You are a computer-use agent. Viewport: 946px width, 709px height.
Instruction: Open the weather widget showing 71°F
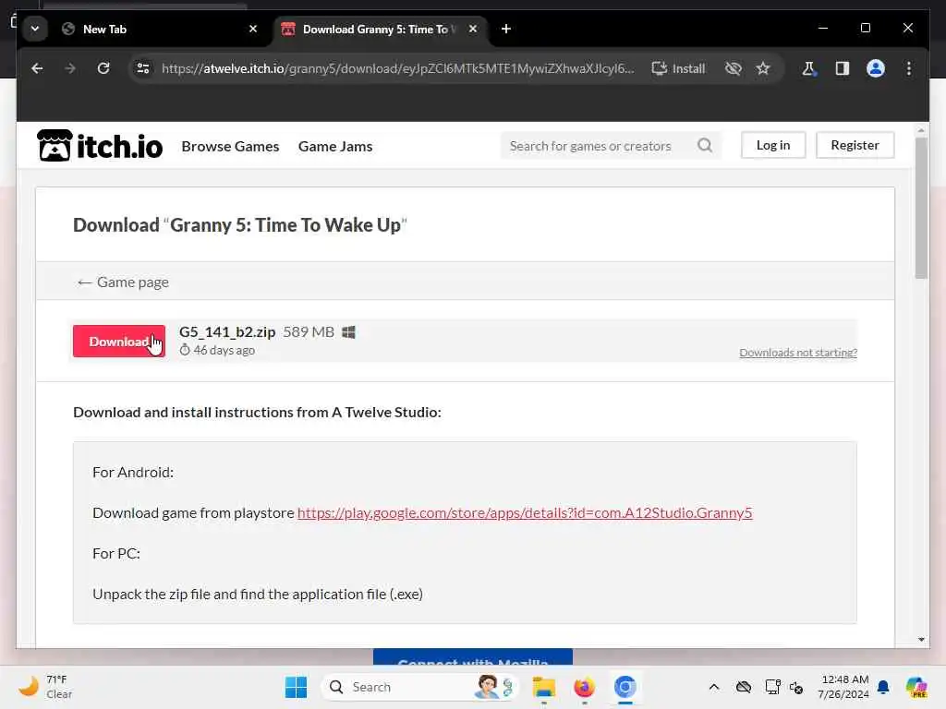[x=46, y=687]
